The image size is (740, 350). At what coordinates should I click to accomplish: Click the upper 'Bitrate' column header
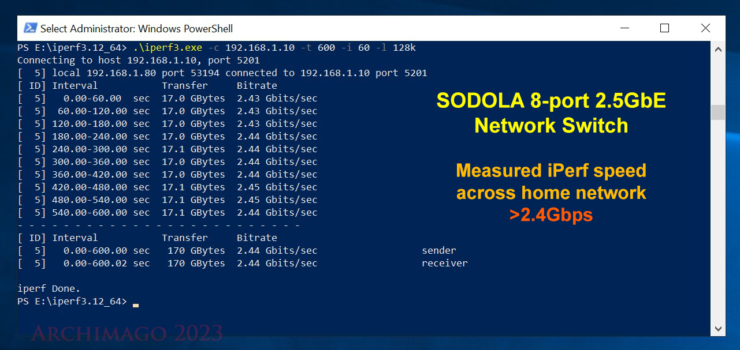257,85
